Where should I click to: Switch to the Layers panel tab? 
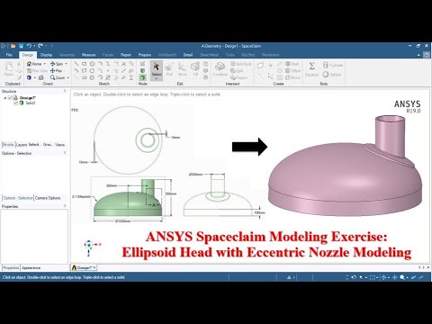pyautogui.click(x=22, y=145)
